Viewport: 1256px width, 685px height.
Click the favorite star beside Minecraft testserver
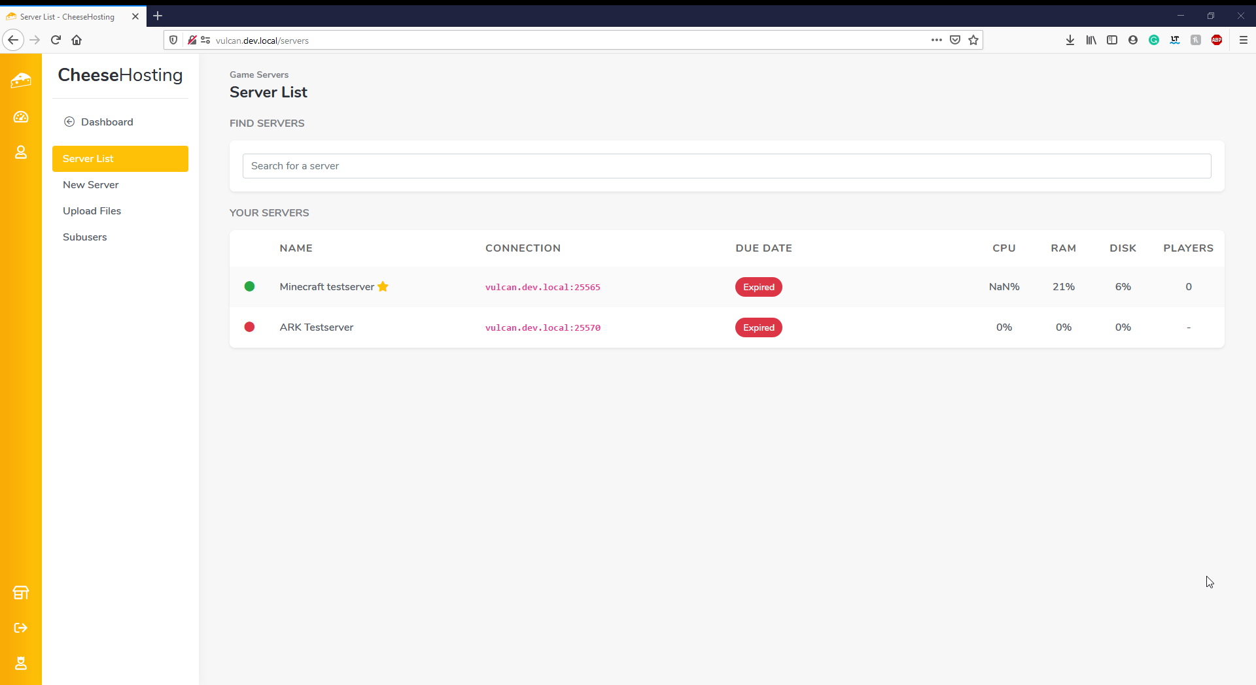point(383,286)
